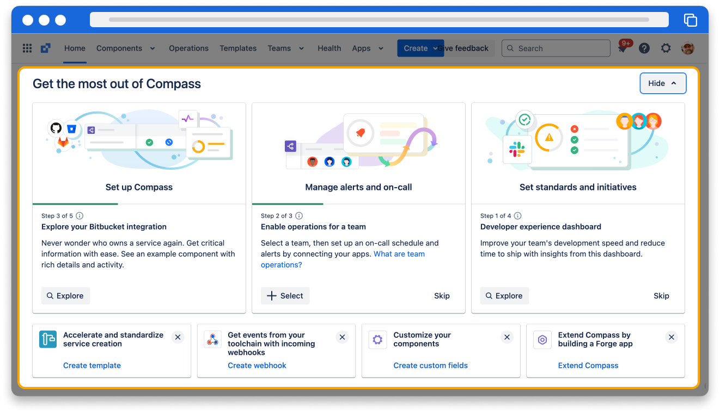Skip the Enable operations for a team step
Image resolution: width=720 pixels, height=413 pixels.
(442, 296)
